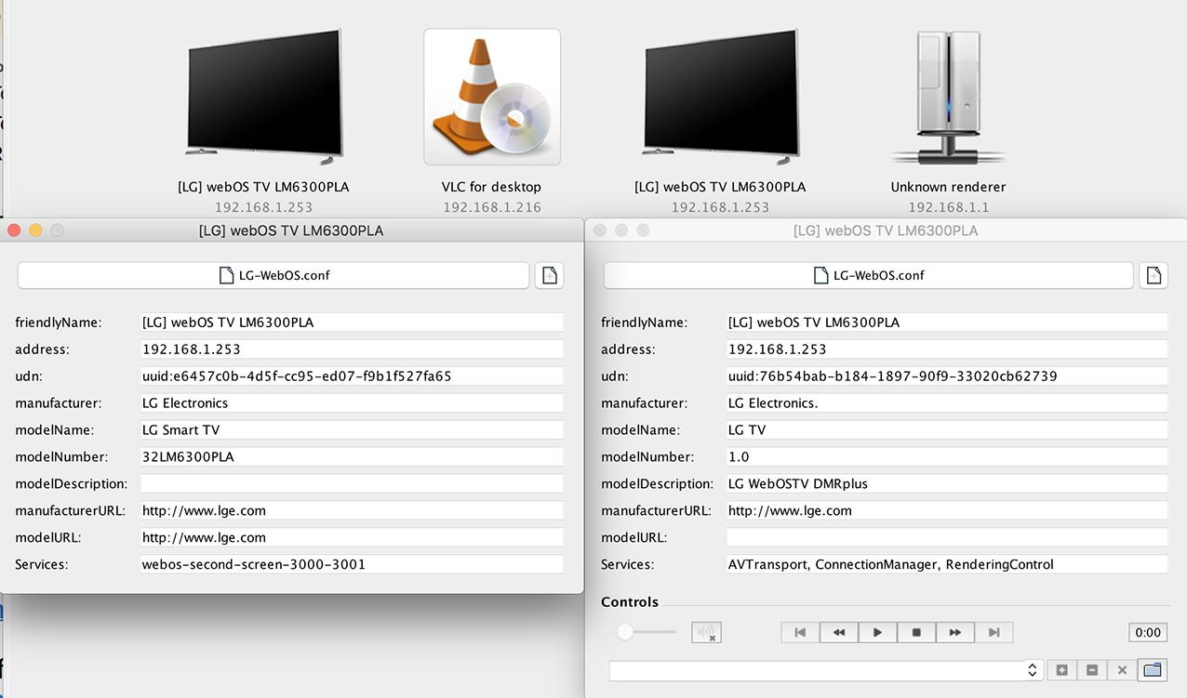Open the new-config icon in the right window
The image size is (1187, 698).
(x=1154, y=275)
